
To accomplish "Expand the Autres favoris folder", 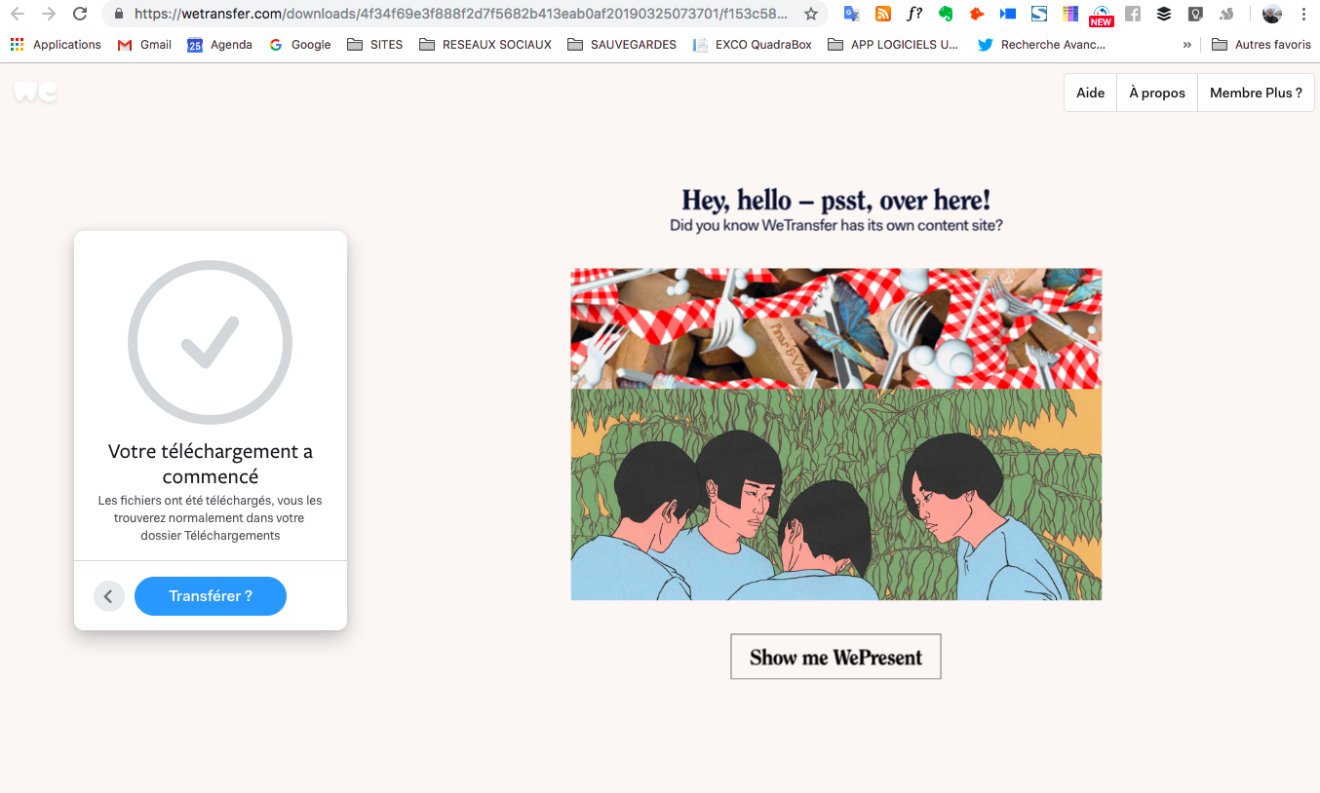I will [x=1262, y=45].
